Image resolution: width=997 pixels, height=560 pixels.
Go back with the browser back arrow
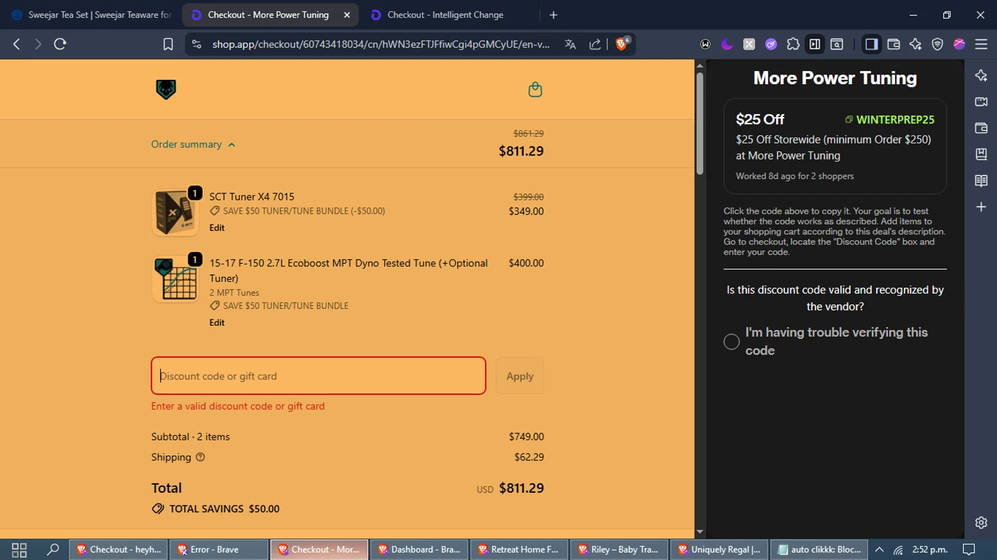tap(17, 44)
